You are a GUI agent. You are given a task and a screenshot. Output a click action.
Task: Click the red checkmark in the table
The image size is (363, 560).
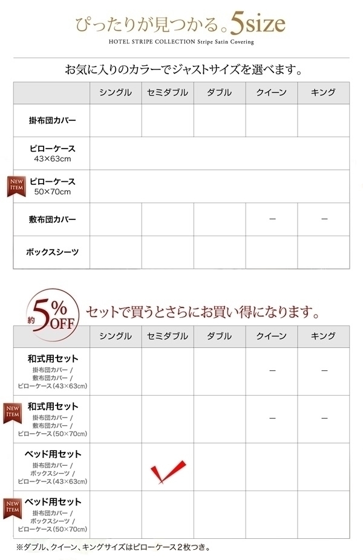point(168,471)
